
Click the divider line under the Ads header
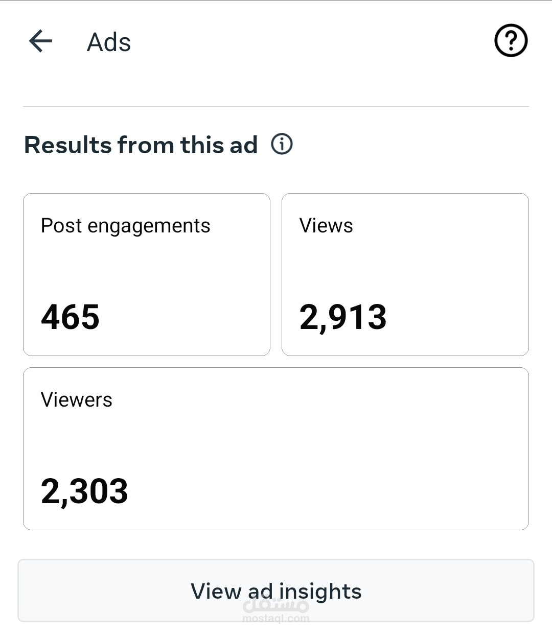tap(276, 106)
